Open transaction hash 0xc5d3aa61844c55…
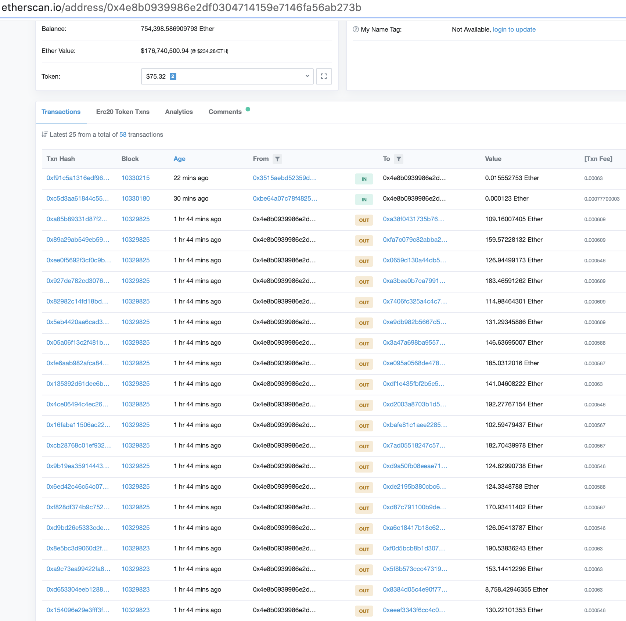Viewport: 626px width, 621px height. pos(78,198)
